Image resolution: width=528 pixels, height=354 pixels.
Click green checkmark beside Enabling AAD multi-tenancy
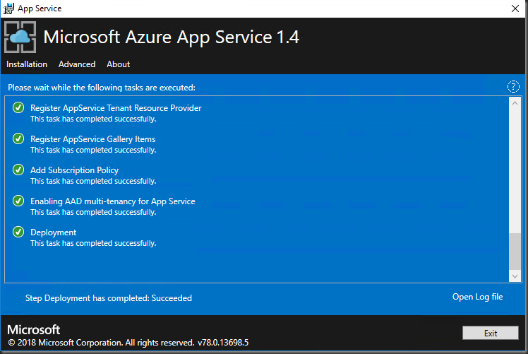pos(18,201)
